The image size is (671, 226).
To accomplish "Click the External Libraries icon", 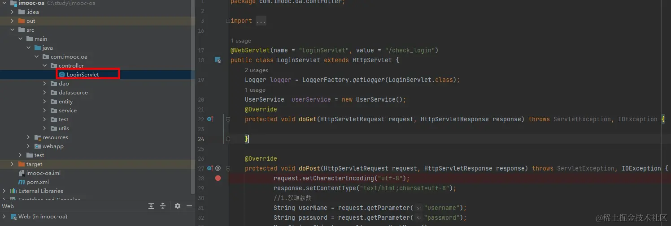I will tap(13, 191).
